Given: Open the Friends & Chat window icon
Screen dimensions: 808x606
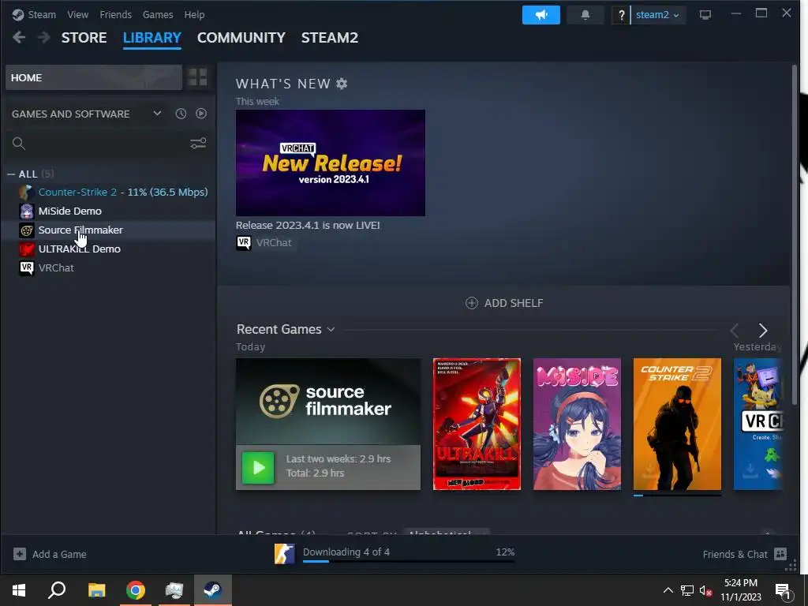Looking at the screenshot, I should tap(780, 554).
